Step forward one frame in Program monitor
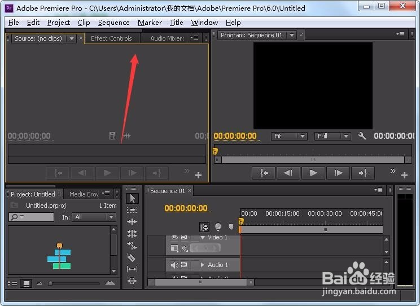This screenshot has width=420, height=306. 338,173
